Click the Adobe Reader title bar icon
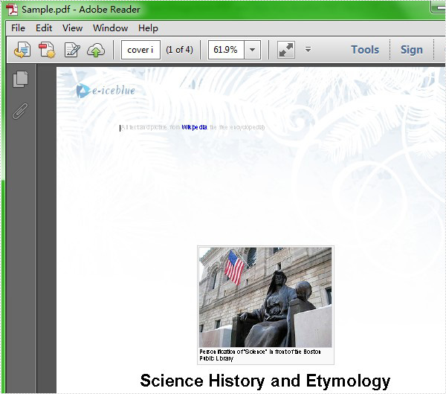Screen dimensions: 446x394 tap(12, 9)
